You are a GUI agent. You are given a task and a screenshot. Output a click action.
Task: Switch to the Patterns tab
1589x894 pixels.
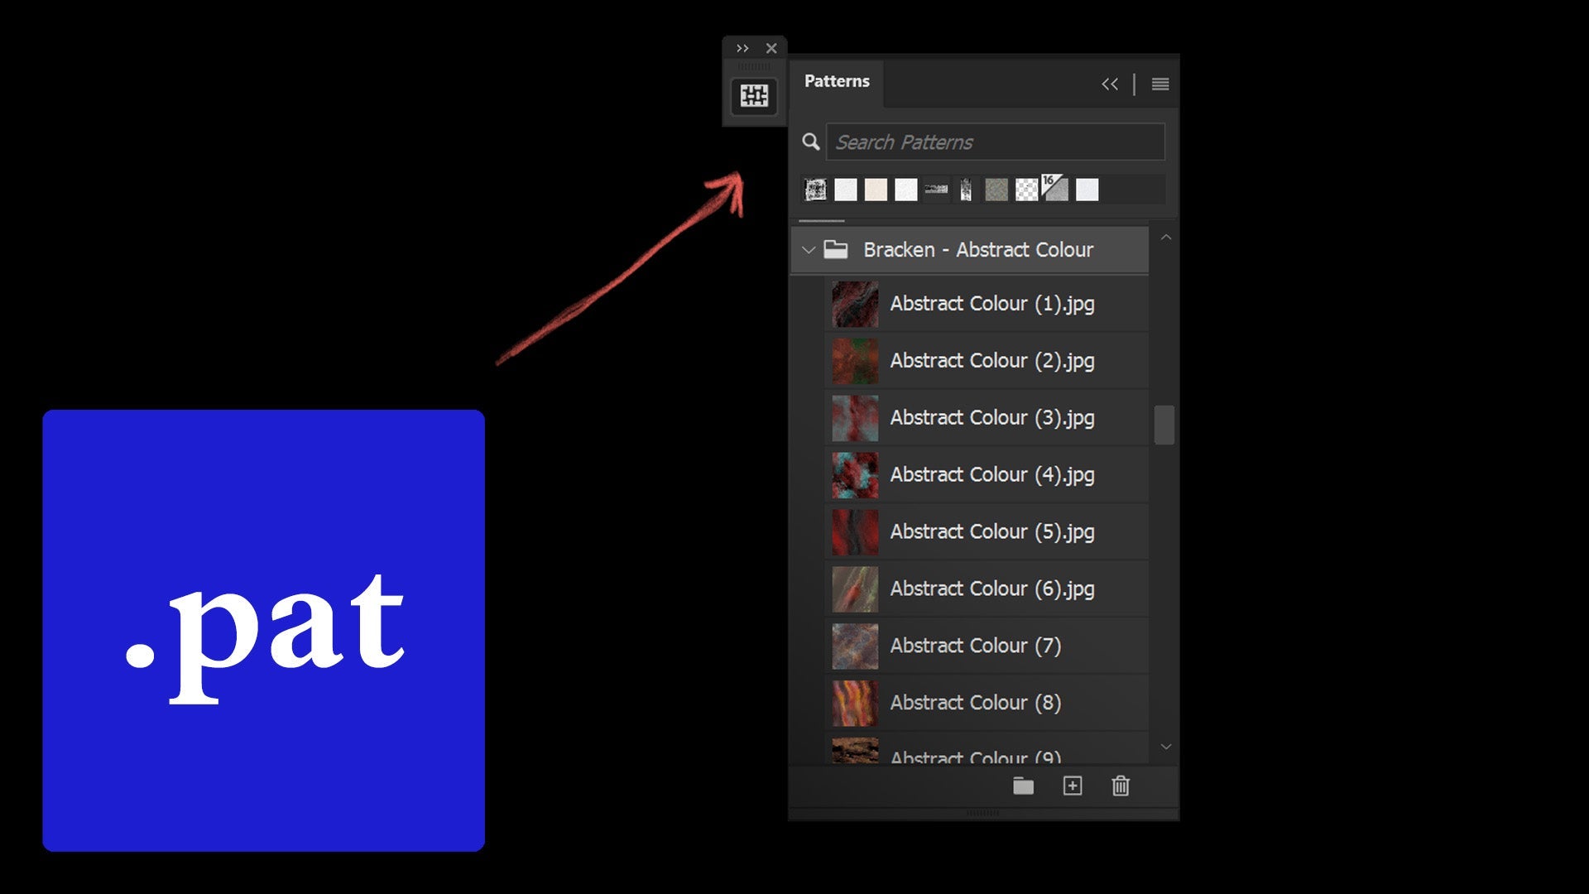click(836, 81)
